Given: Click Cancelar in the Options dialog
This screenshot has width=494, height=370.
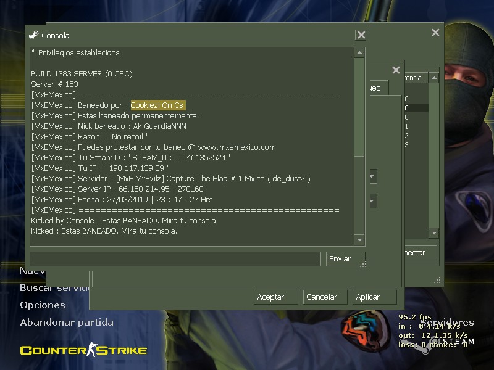Looking at the screenshot, I should pos(325,297).
